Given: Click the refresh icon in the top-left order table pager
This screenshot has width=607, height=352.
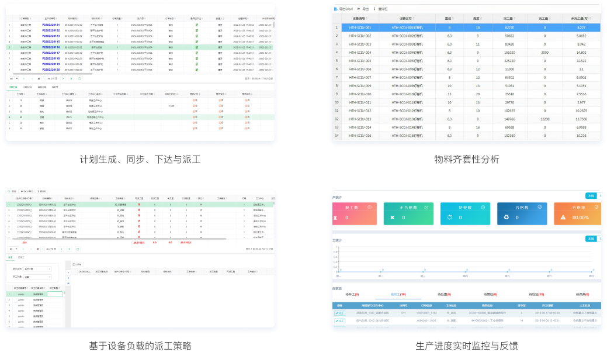Looking at the screenshot, I should coord(80,78).
